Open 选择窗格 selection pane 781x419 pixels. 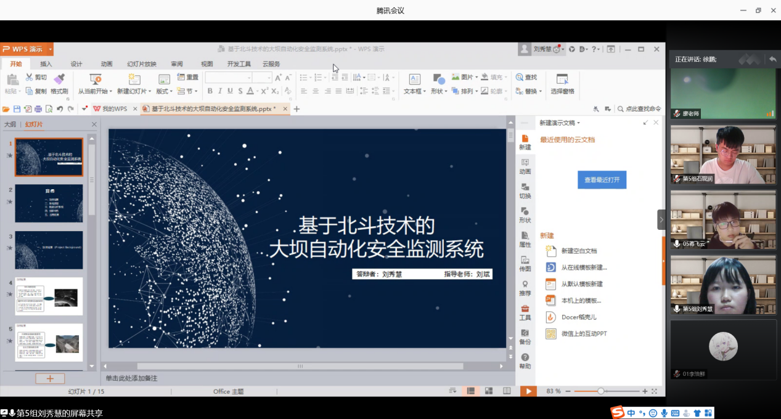click(x=562, y=79)
